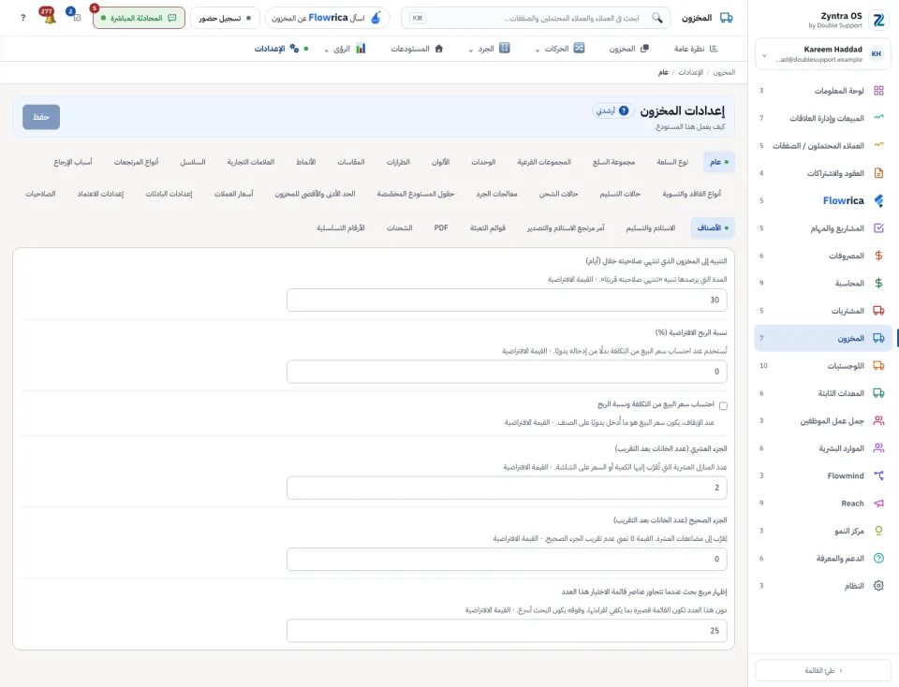This screenshot has width=899, height=687.
Task: Click the search magnifier icon
Action: [x=657, y=18]
